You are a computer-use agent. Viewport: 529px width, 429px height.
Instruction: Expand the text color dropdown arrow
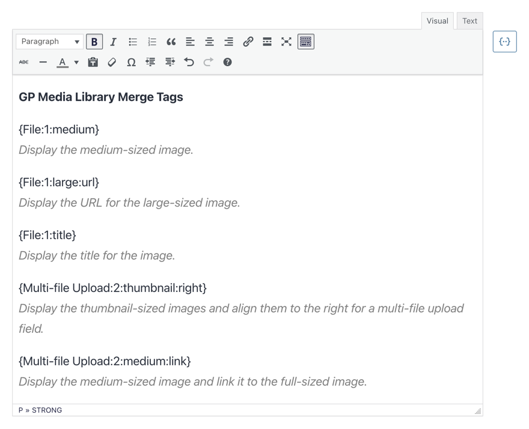(x=76, y=62)
